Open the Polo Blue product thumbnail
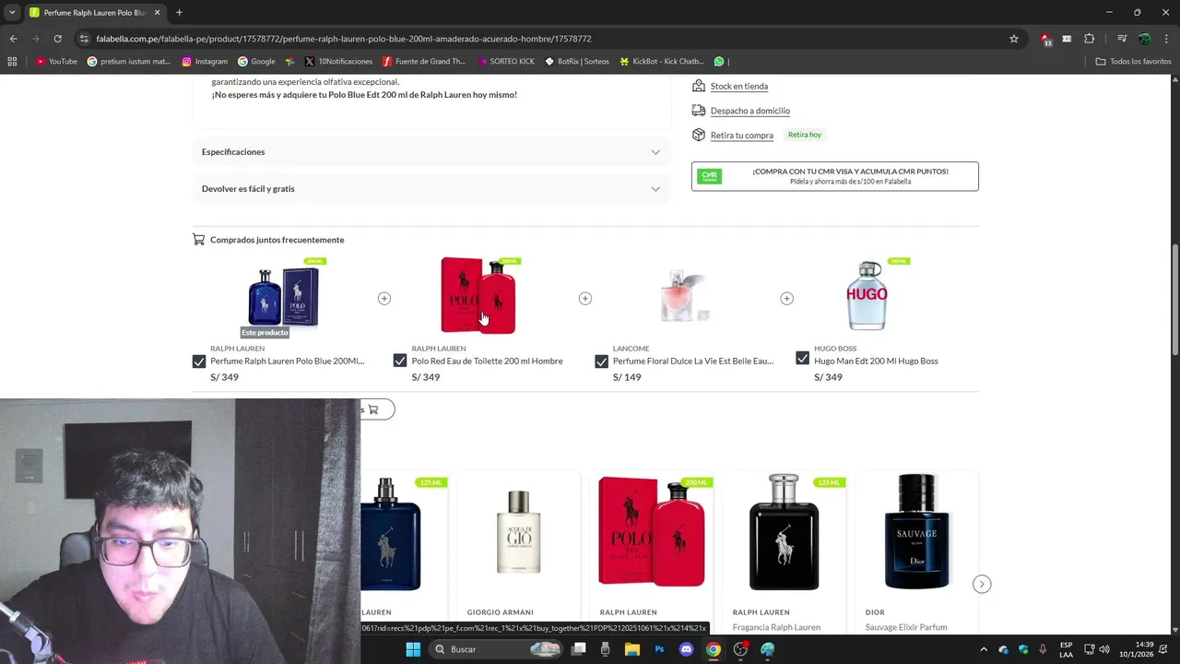Viewport: 1180px width, 664px height. [284, 297]
